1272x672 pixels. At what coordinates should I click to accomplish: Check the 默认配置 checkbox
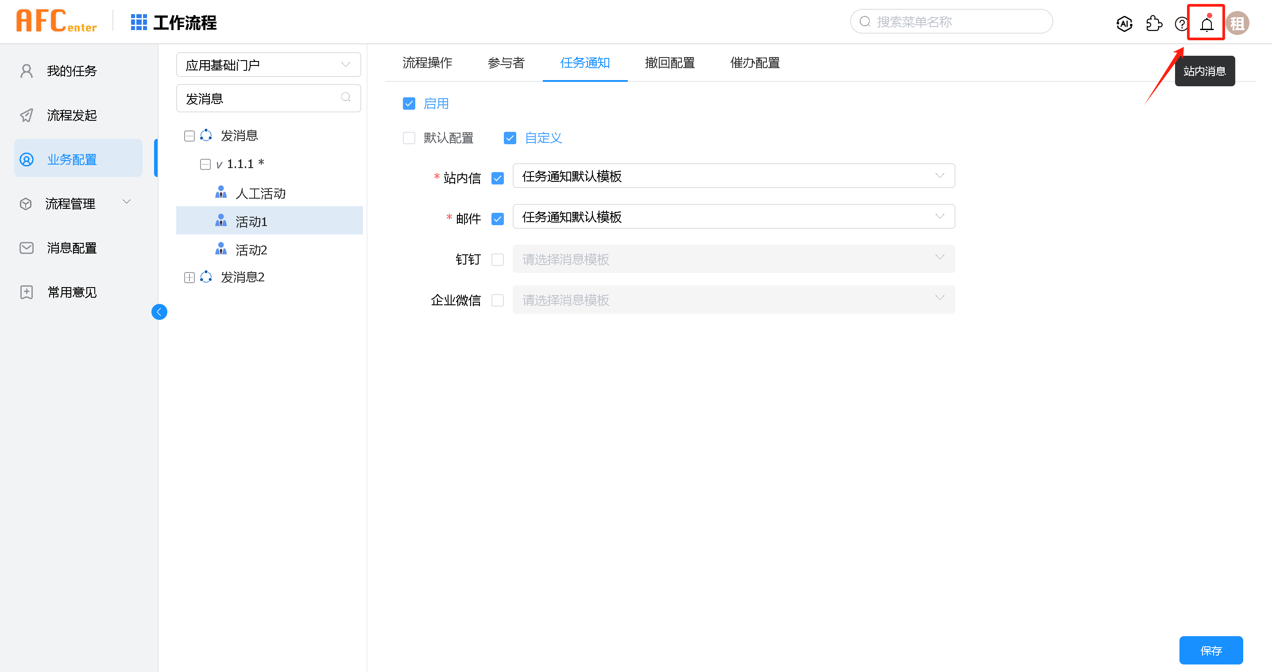tap(409, 138)
